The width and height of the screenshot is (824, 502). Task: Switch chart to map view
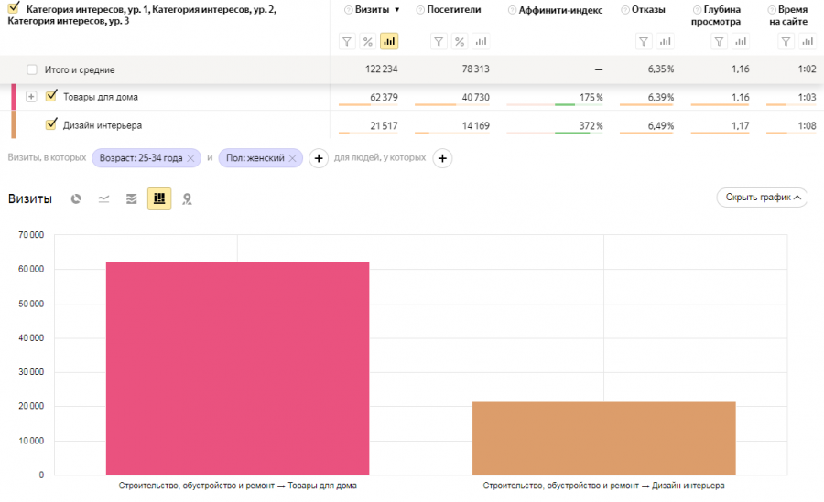pos(187,198)
